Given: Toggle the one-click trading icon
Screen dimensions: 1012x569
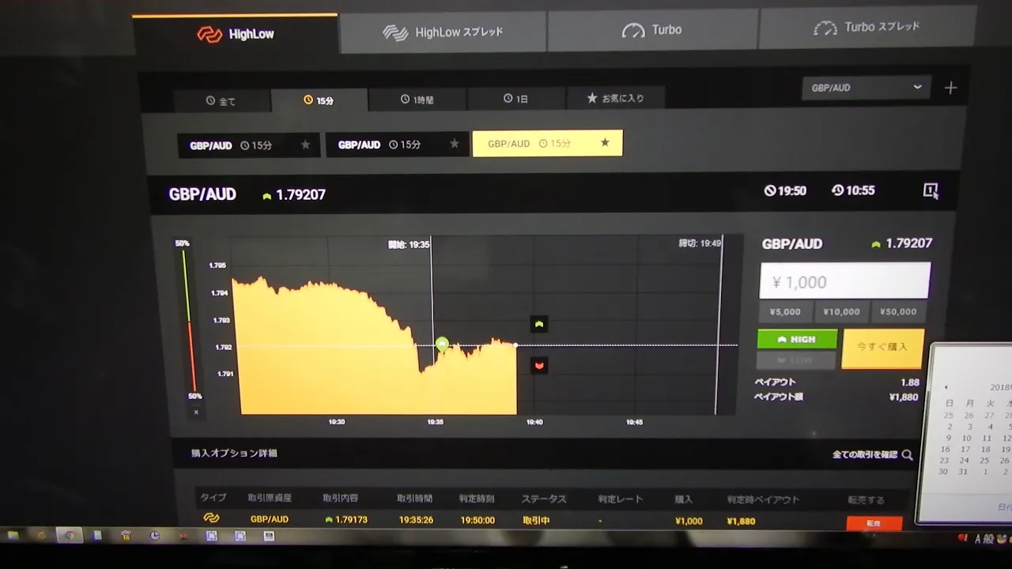Looking at the screenshot, I should pos(931,190).
